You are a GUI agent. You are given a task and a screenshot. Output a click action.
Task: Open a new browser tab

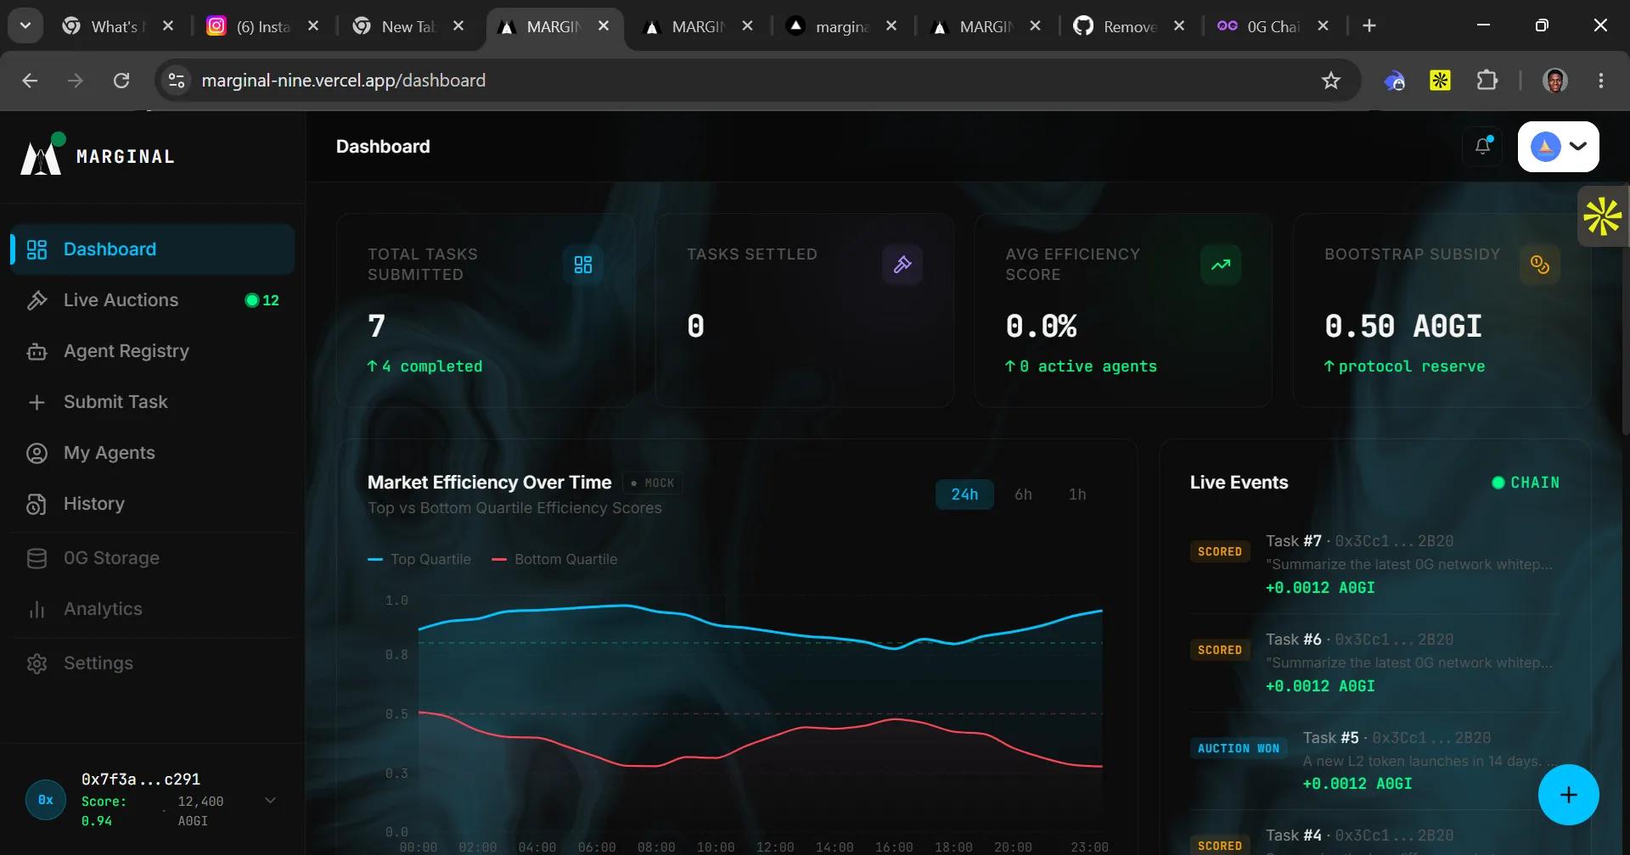point(1369,25)
